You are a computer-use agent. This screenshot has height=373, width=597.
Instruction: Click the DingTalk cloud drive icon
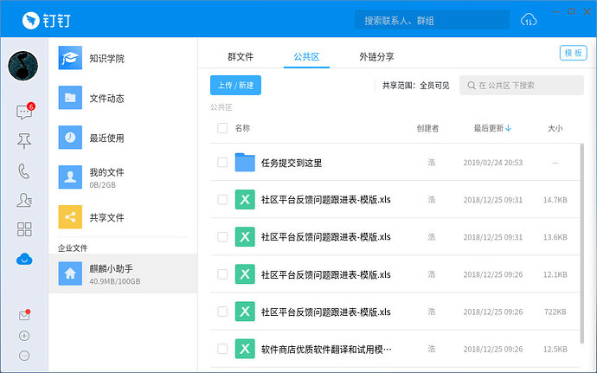coord(24,259)
